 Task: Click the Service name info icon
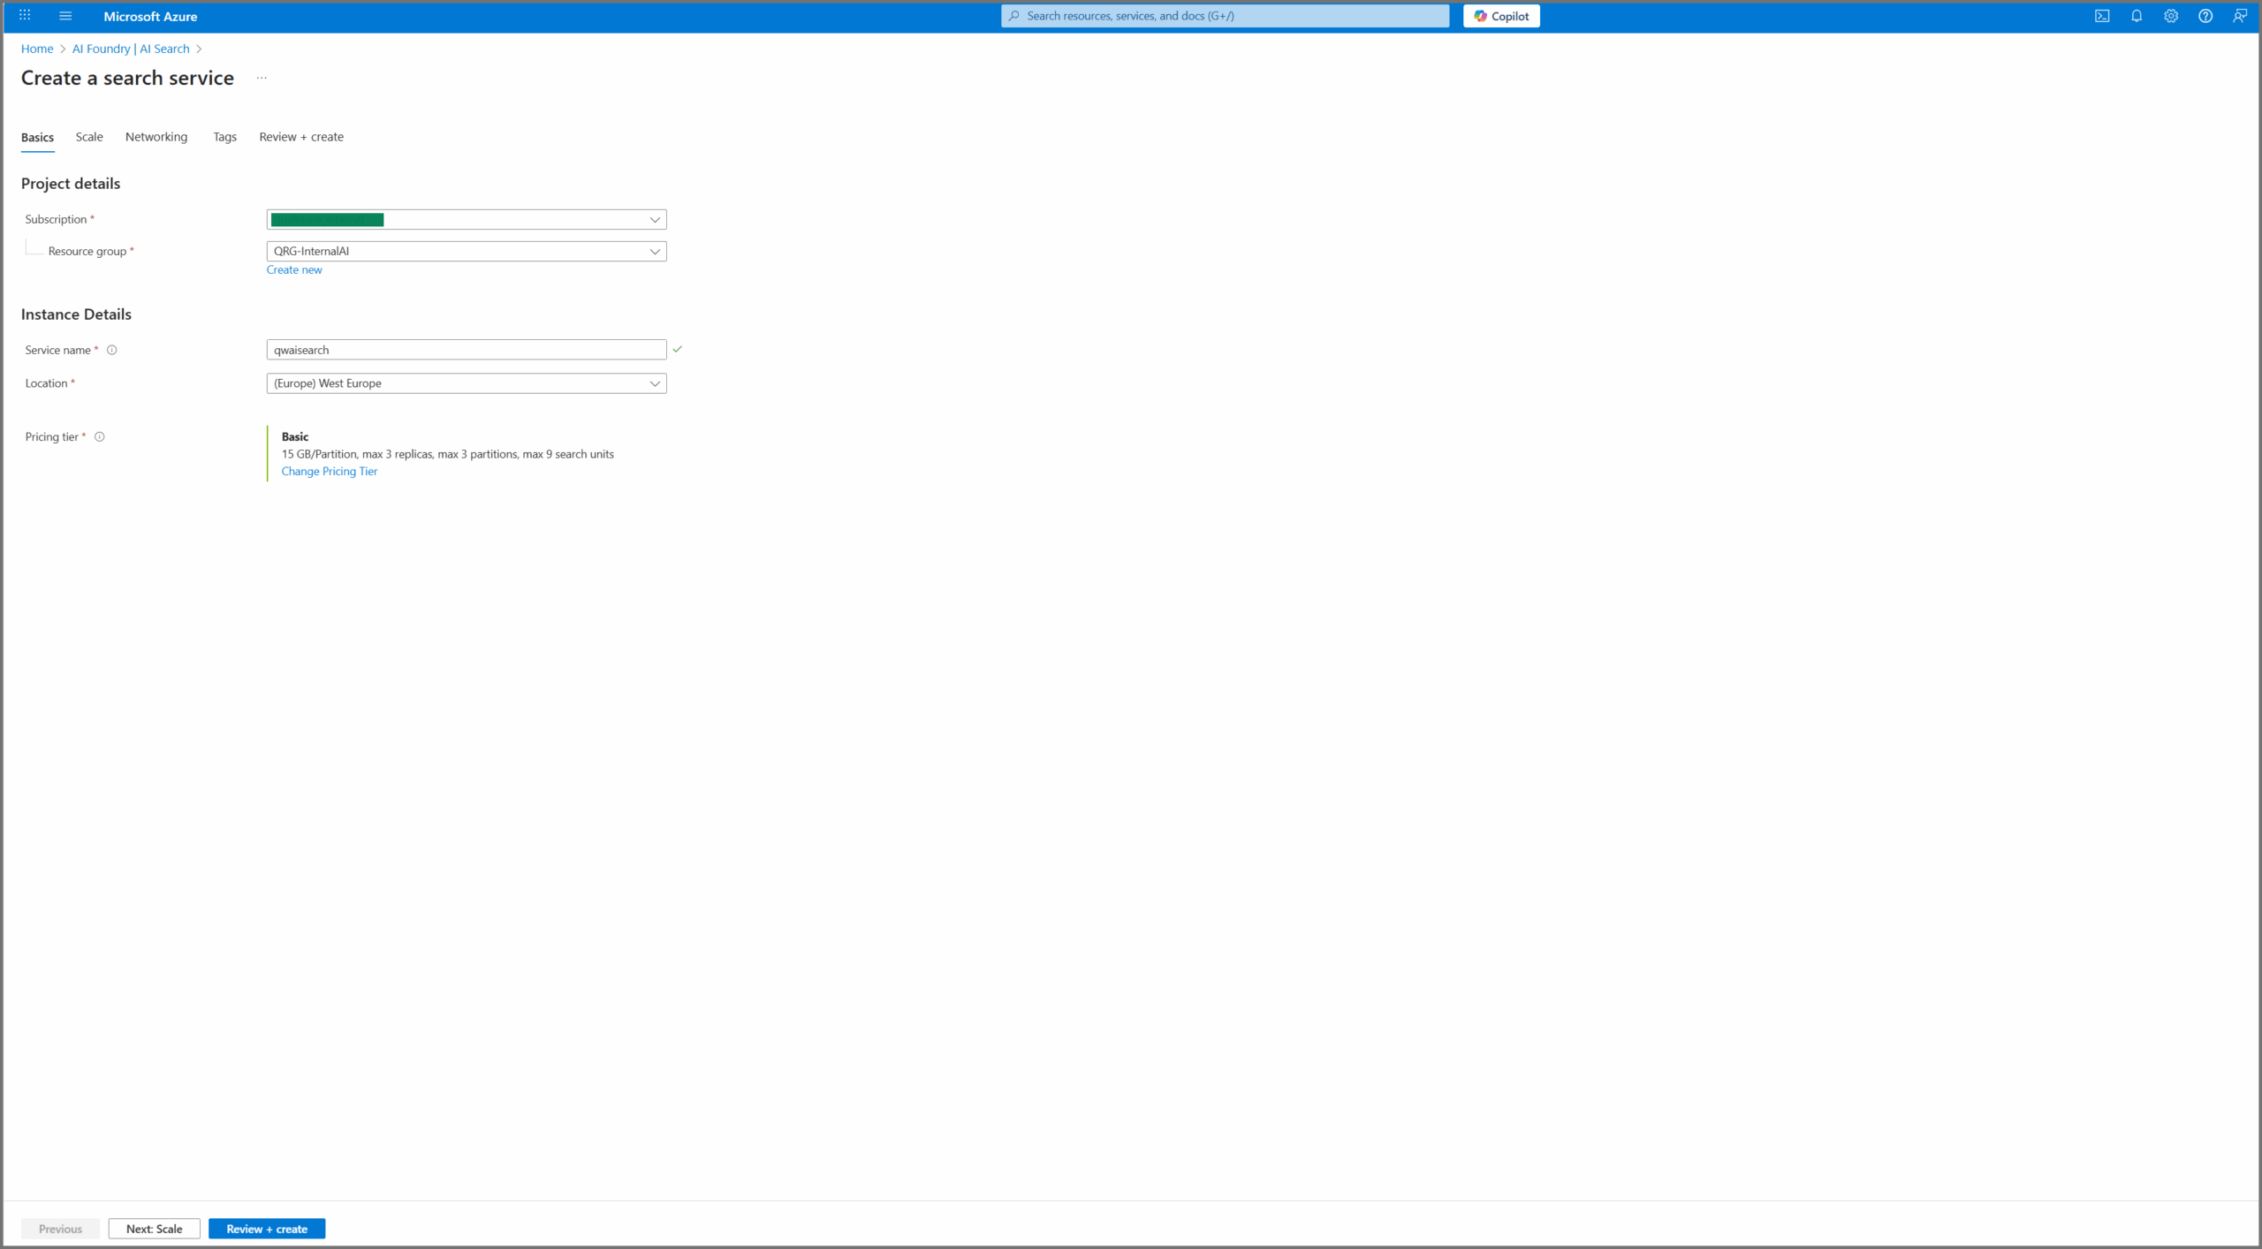pos(112,350)
